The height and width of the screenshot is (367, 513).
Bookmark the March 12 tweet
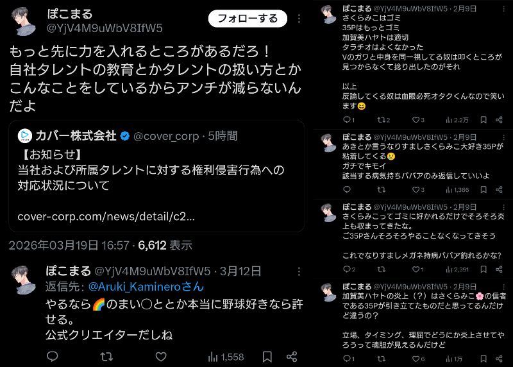pos(267,357)
